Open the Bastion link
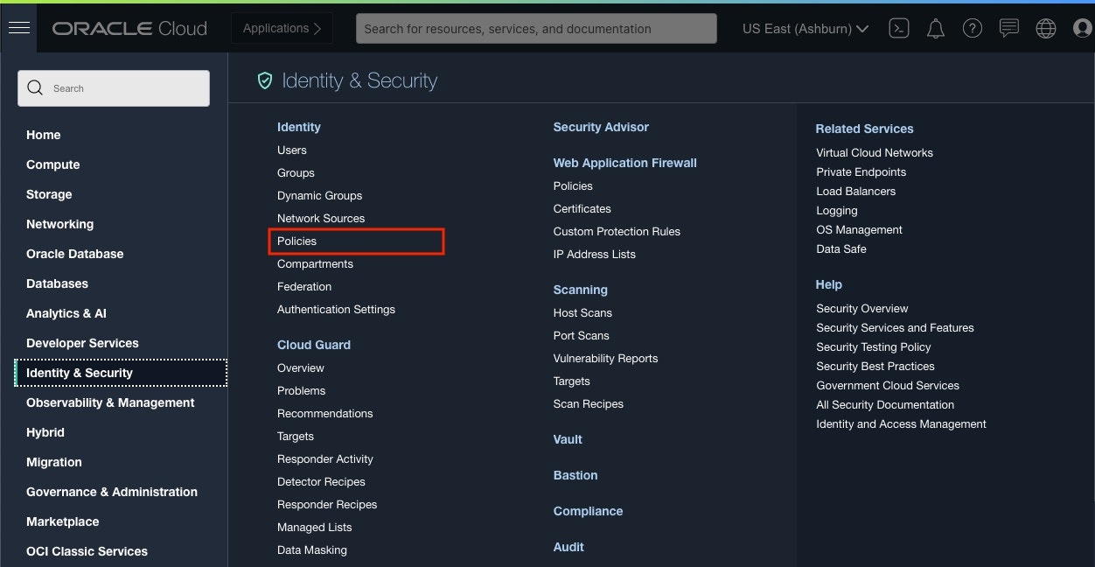This screenshot has height=567, width=1095. 575,475
